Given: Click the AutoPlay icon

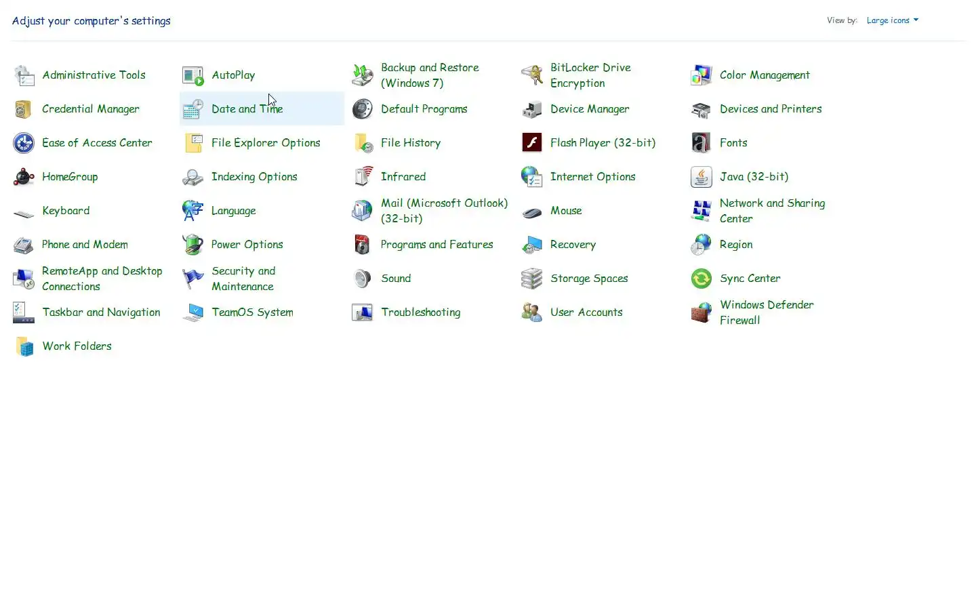Looking at the screenshot, I should 193,75.
